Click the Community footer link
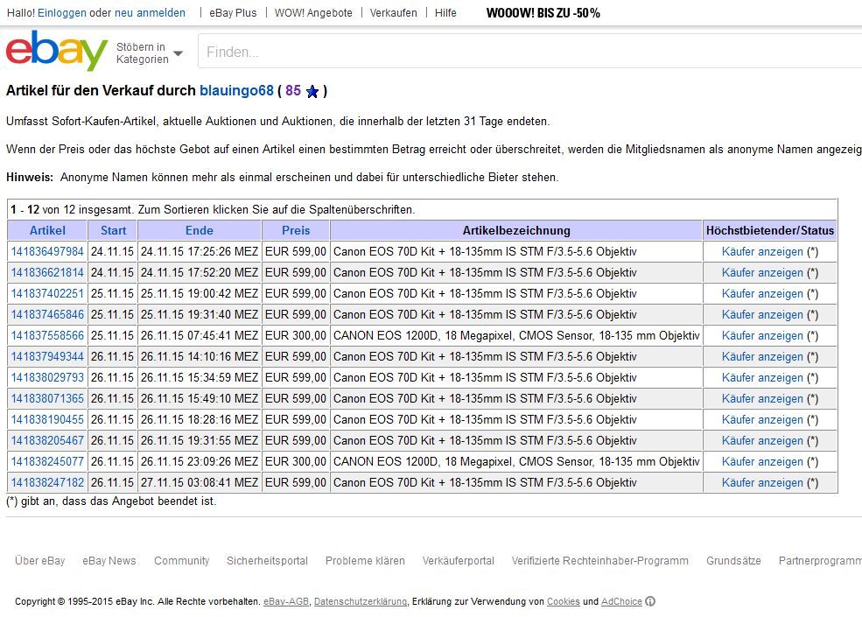 (181, 560)
